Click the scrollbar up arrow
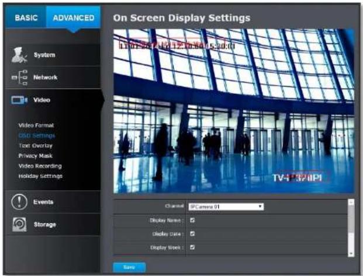The width and height of the screenshot is (363, 276). point(351,202)
